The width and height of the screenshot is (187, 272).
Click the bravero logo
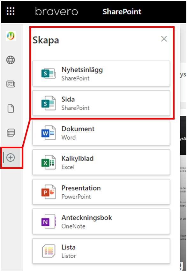click(x=56, y=12)
